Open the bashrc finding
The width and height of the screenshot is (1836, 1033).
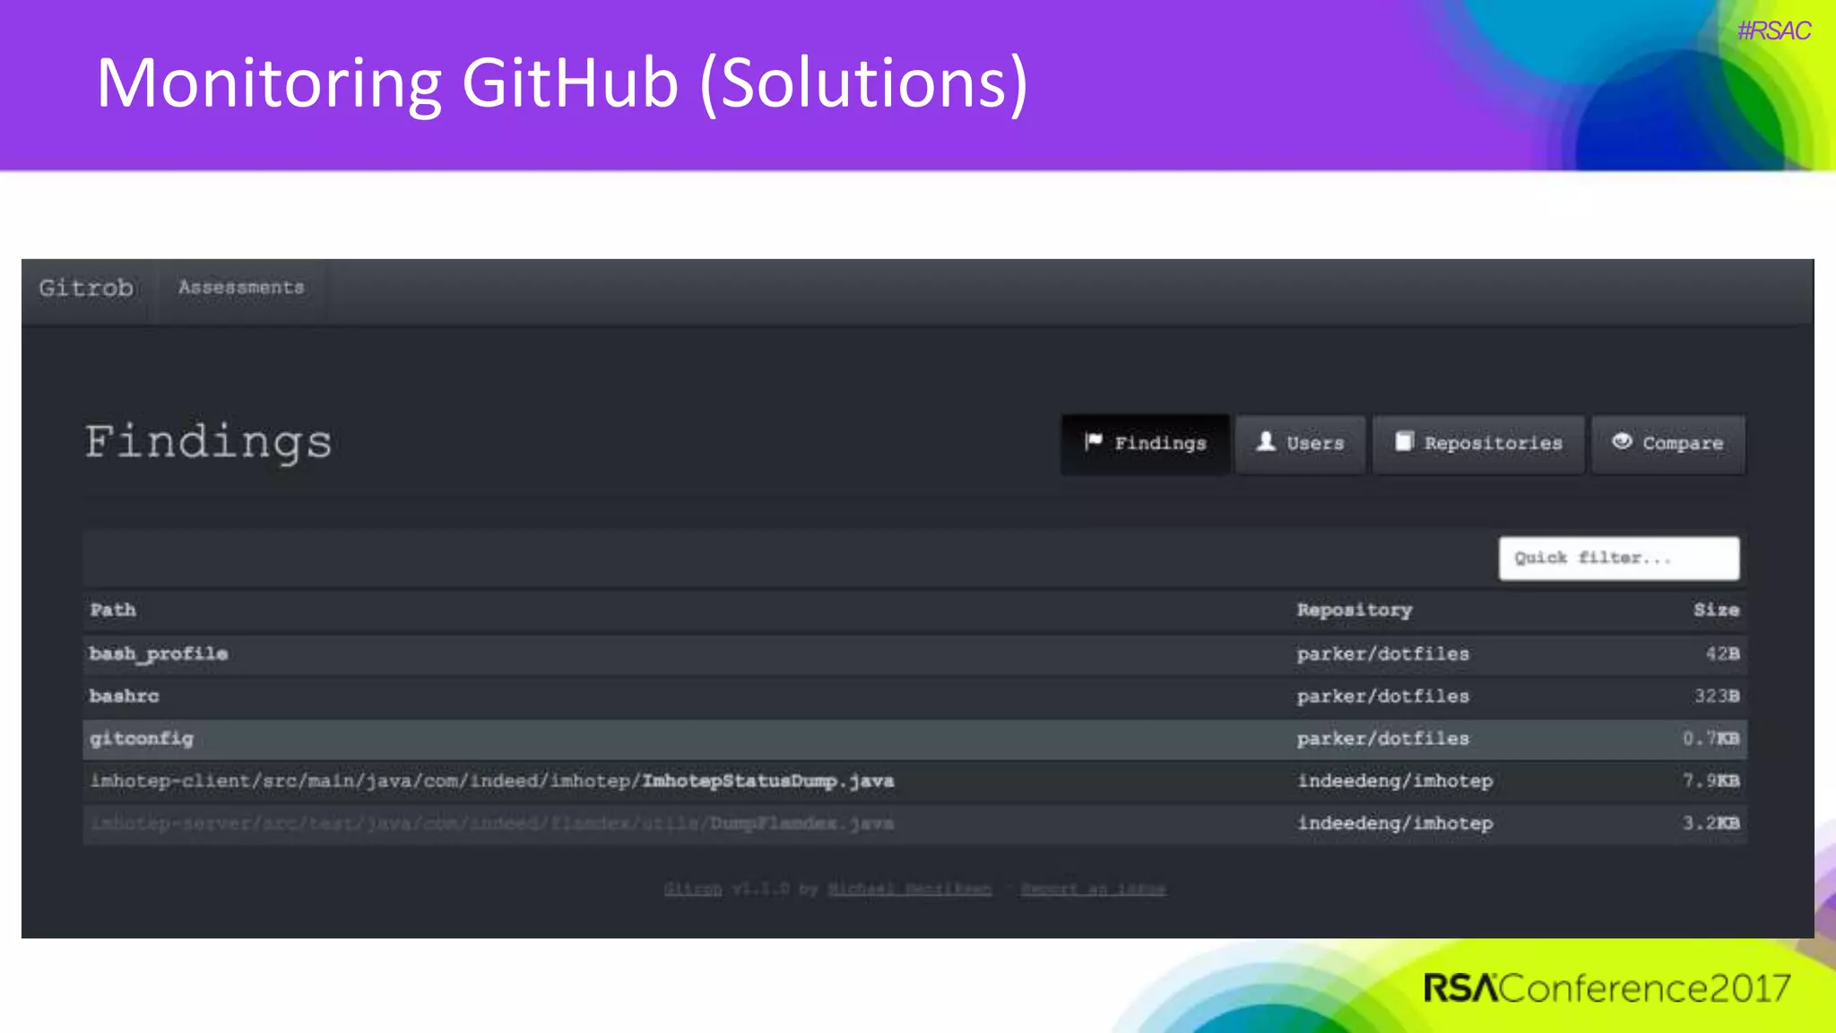click(125, 696)
